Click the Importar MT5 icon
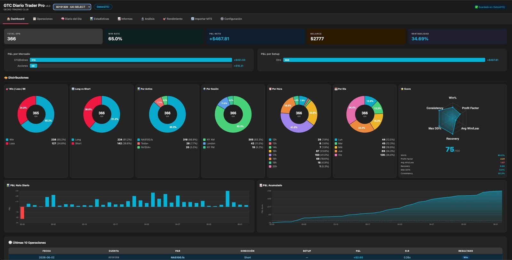512x260 pixels. tap(193, 19)
